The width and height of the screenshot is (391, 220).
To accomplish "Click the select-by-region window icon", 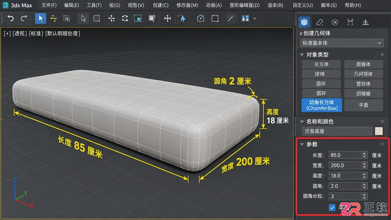I will point(67,18).
